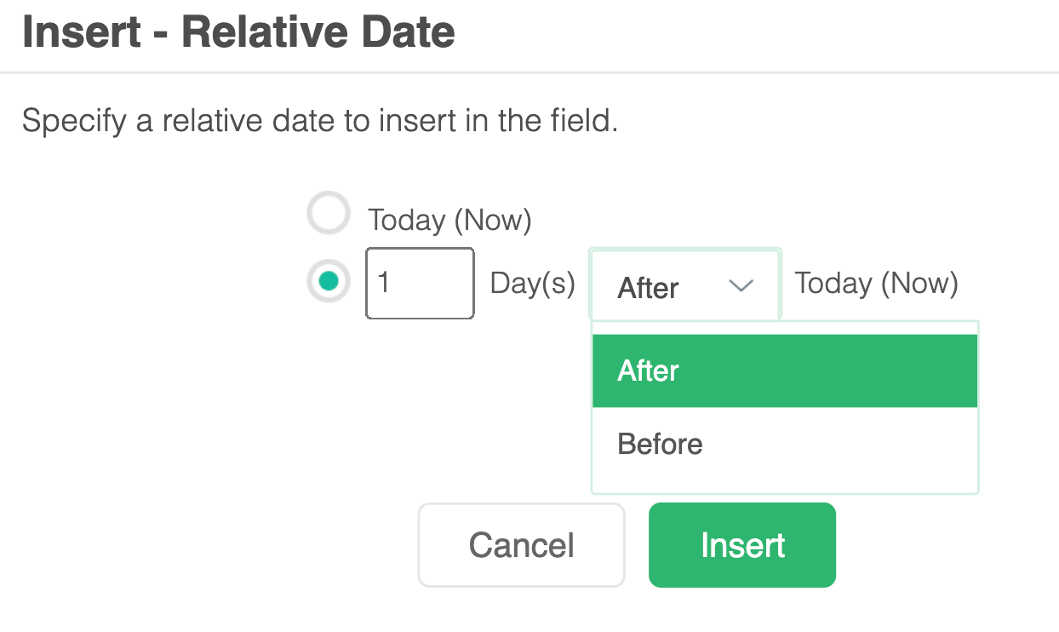Click the number of days input field
This screenshot has width=1059, height=632.
coord(420,283)
